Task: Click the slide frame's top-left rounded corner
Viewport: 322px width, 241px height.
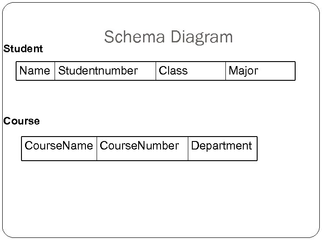Action: (5, 5)
